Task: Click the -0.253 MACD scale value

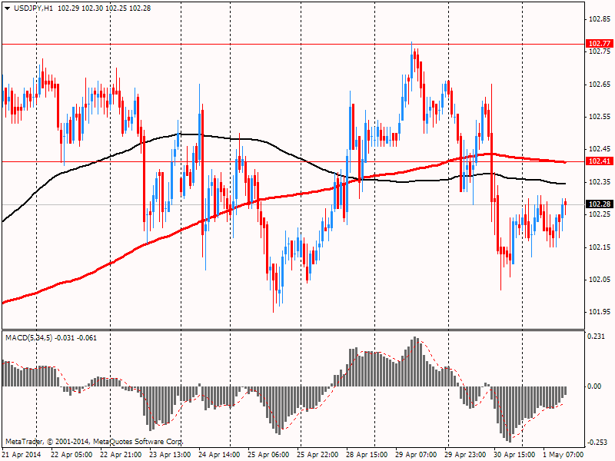Action: (x=598, y=442)
